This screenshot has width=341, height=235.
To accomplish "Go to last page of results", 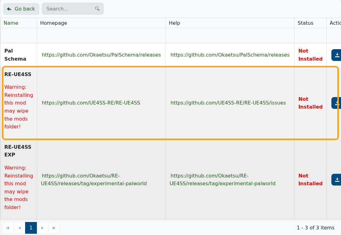I will (x=54, y=228).
